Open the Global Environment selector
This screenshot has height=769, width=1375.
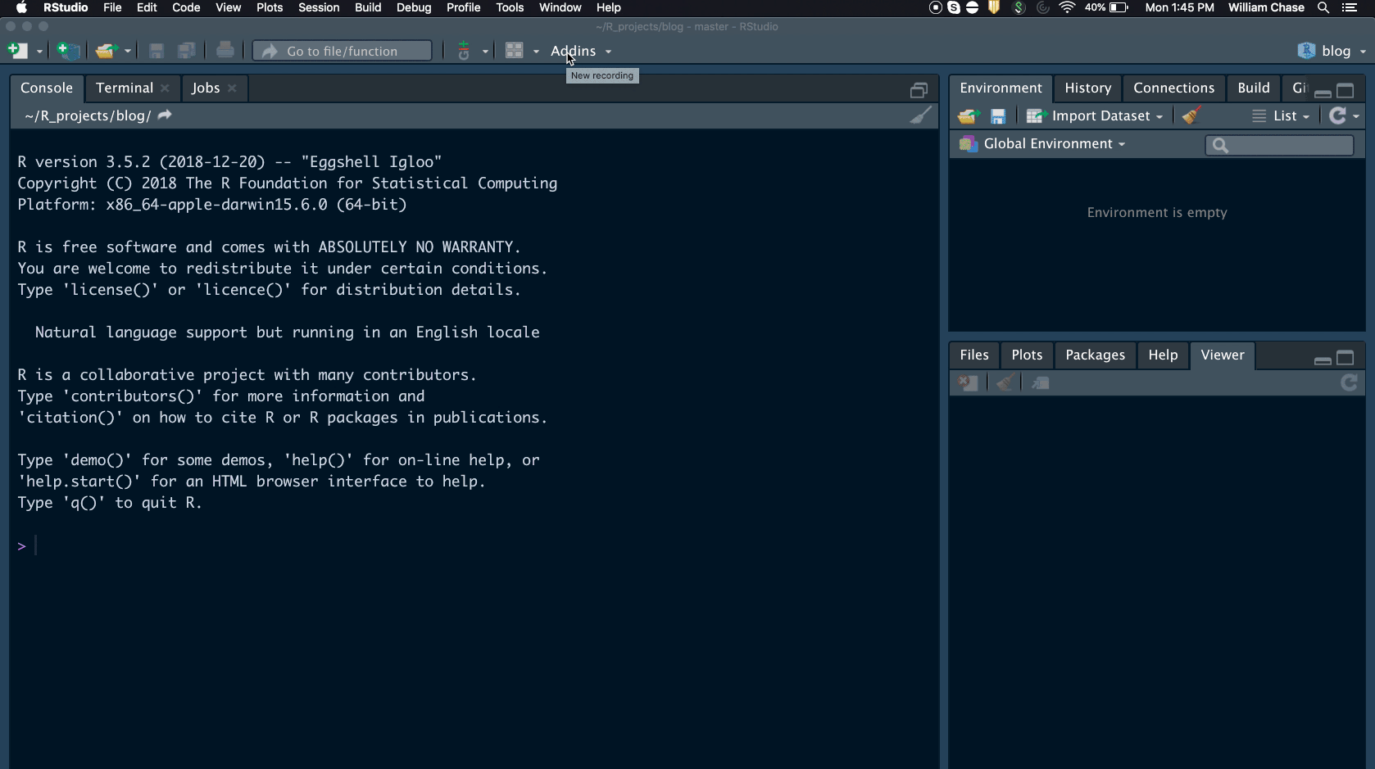point(1043,144)
